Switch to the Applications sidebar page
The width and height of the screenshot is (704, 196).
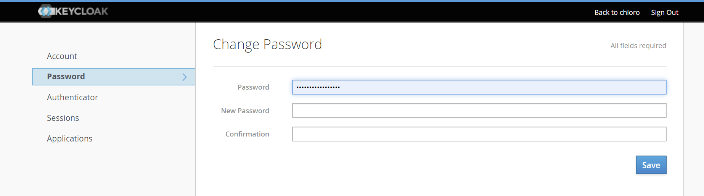point(69,139)
